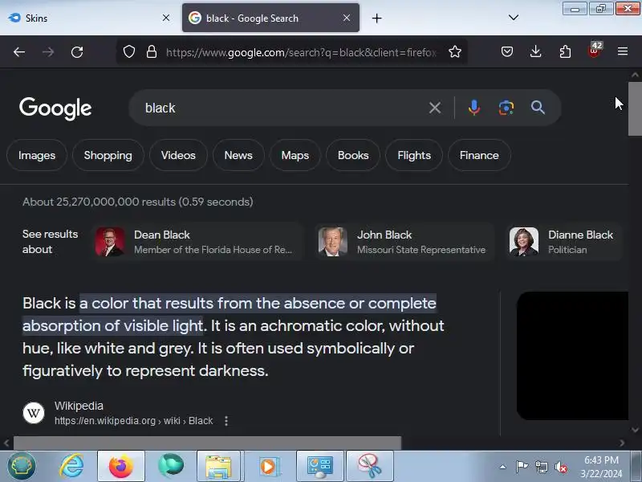Click the muted volume tray icon
This screenshot has width=642, height=482.
[560, 467]
